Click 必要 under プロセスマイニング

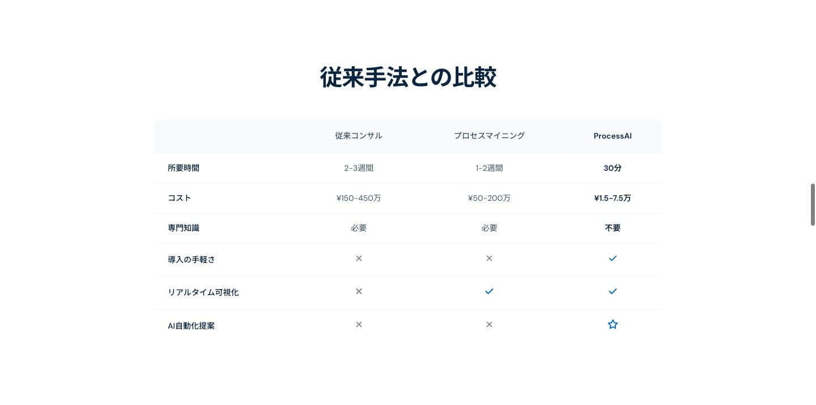tap(489, 228)
